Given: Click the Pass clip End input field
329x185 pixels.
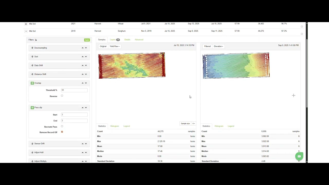Looking at the screenshot, I should pos(74,121).
